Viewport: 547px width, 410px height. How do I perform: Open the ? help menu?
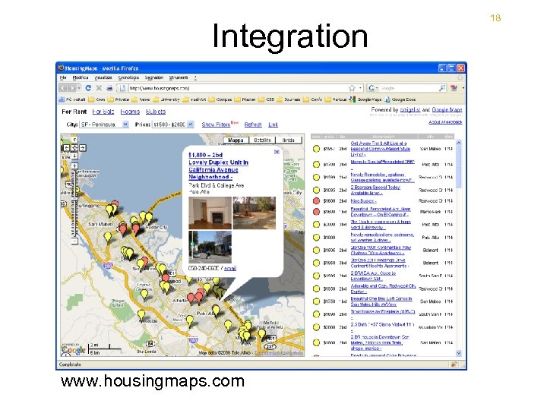[x=195, y=77]
